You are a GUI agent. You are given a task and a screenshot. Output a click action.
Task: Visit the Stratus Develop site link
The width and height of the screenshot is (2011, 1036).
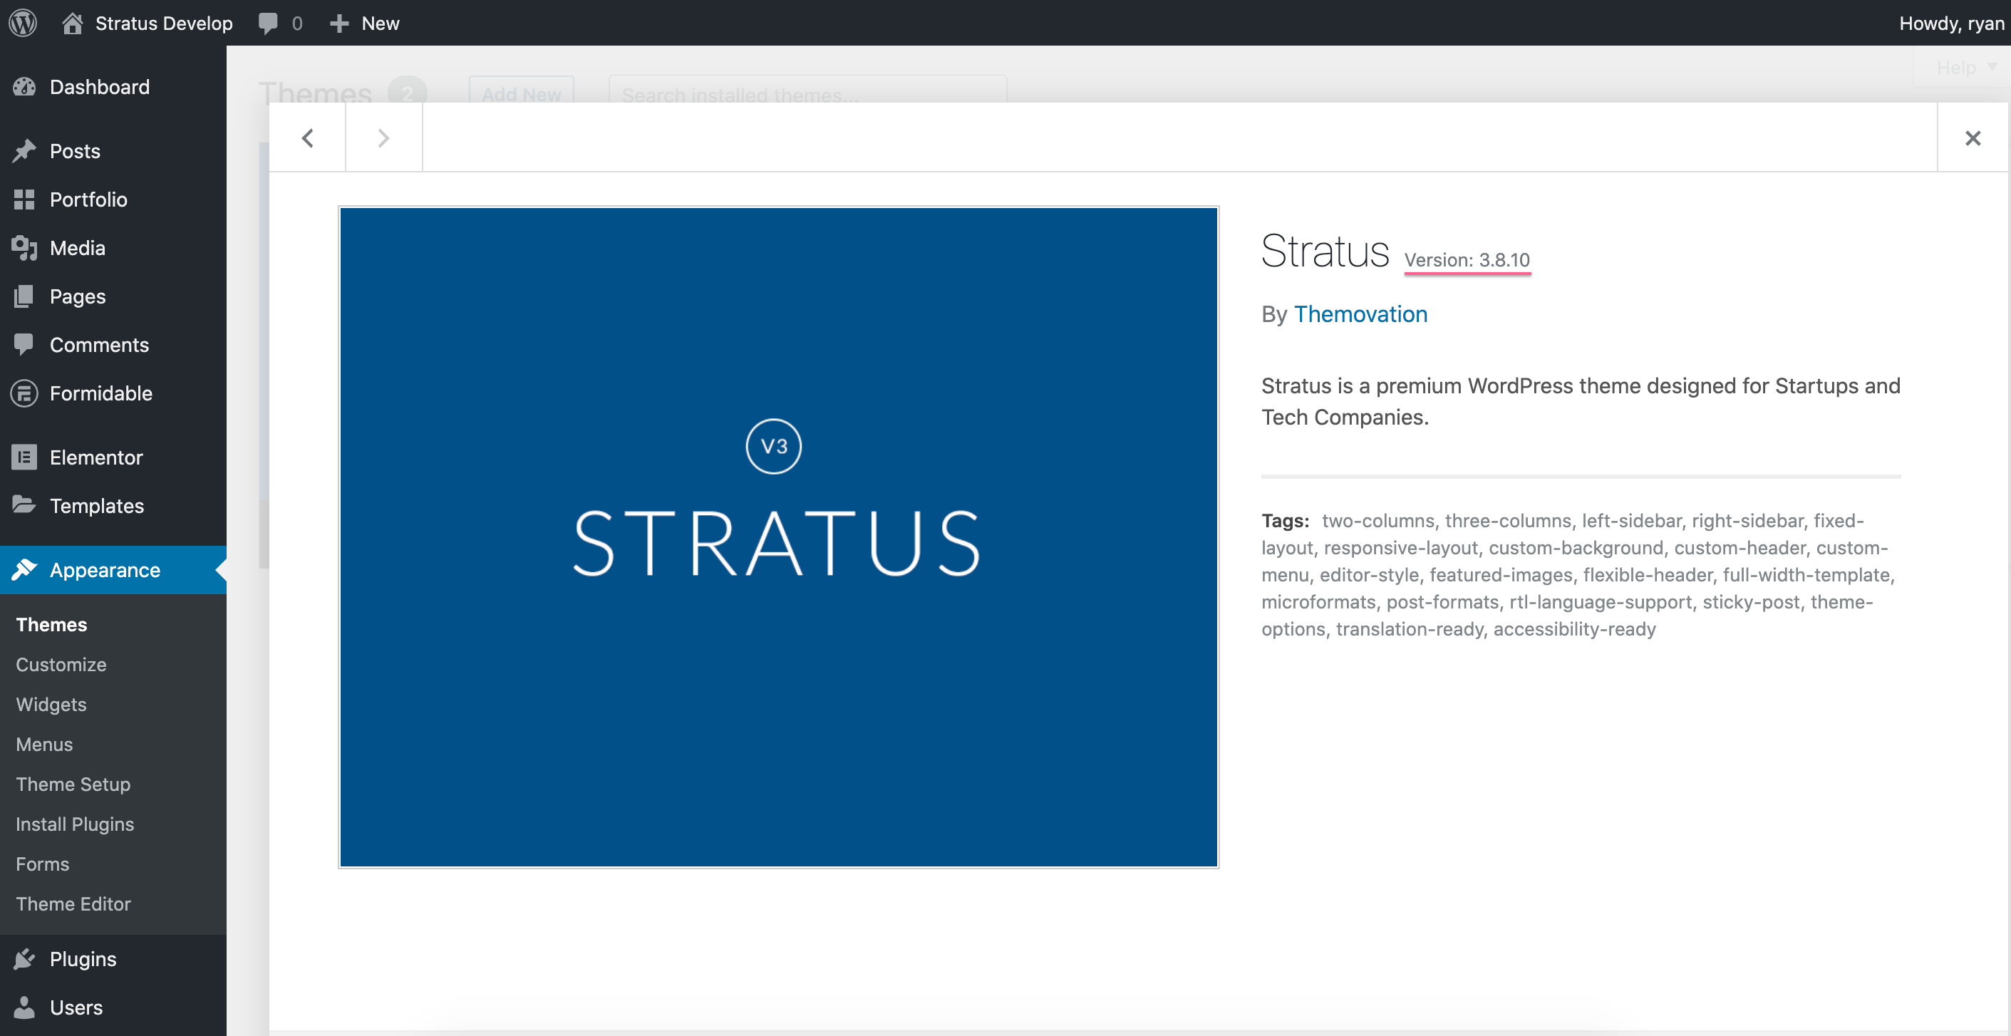tap(164, 24)
